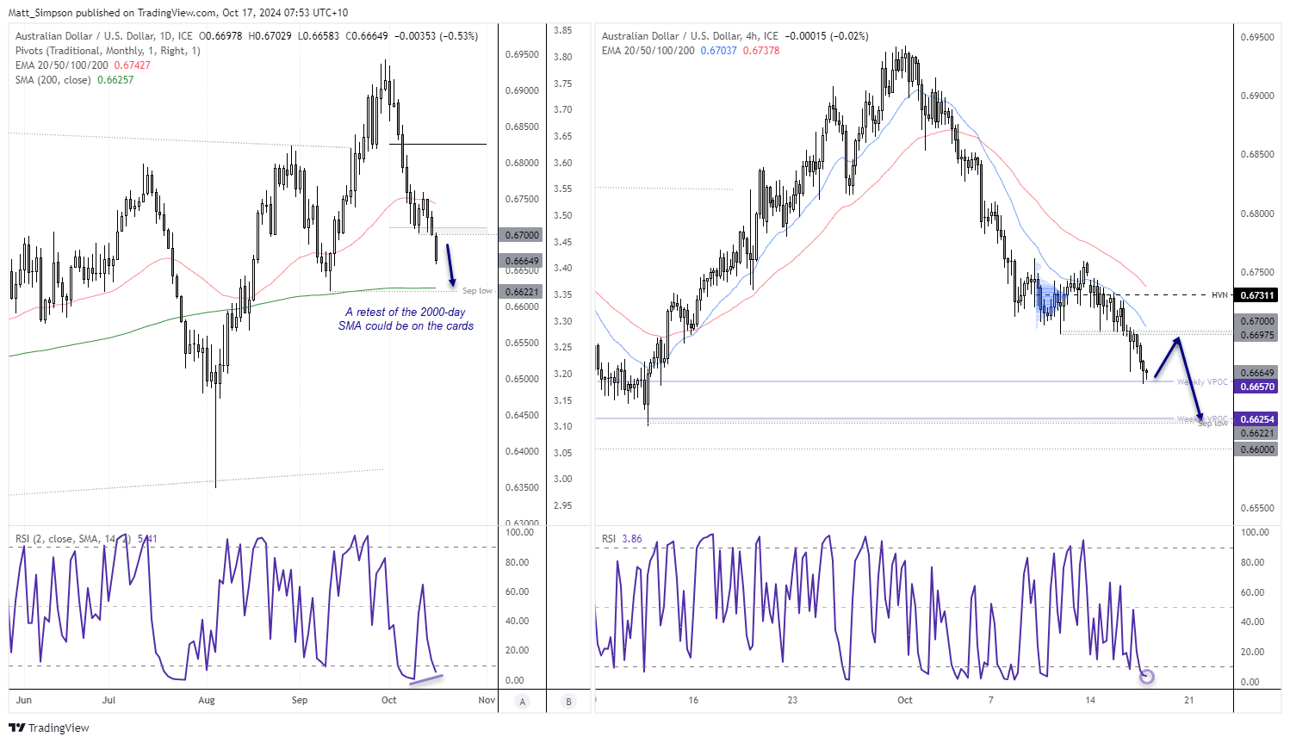
Task: Click the 'Oct' date label on the right time axis
Action: [x=905, y=700]
